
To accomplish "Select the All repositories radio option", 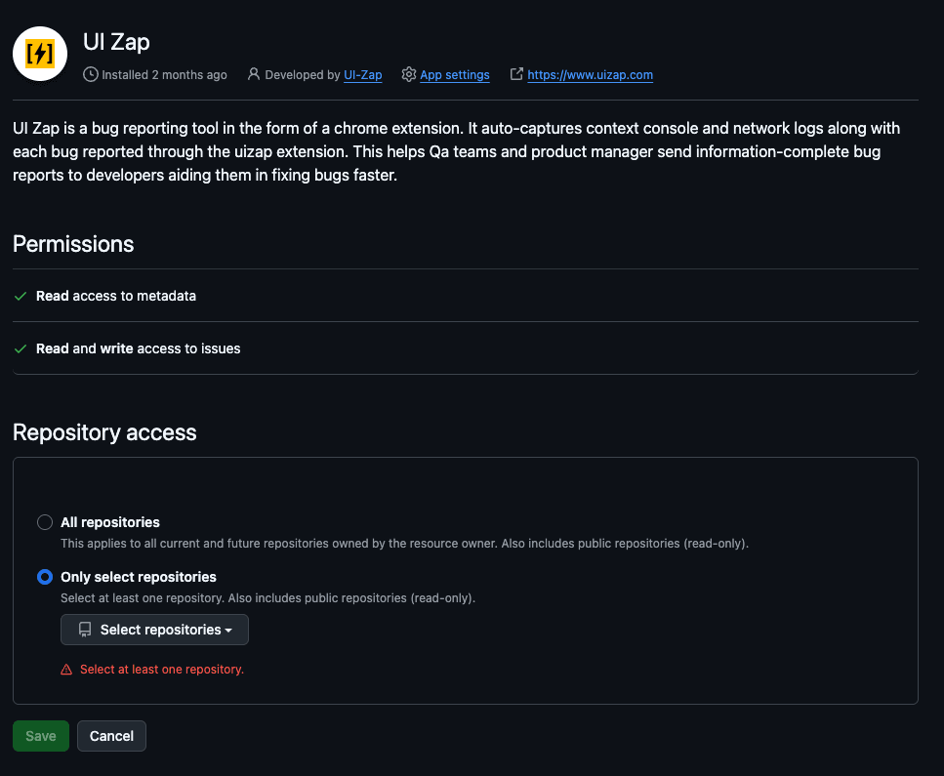I will point(45,522).
